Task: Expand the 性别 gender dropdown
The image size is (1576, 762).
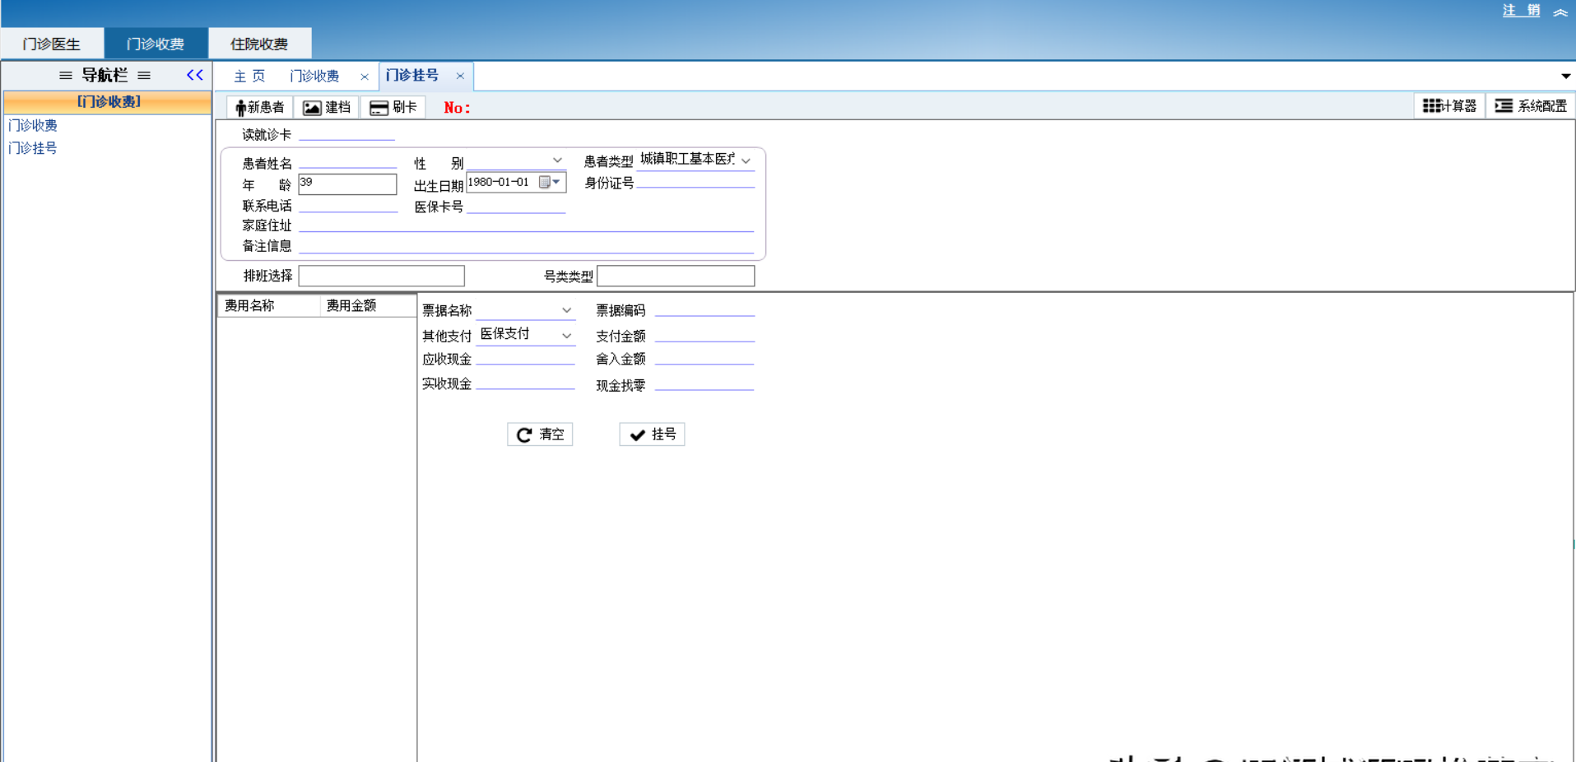Action: tap(557, 160)
